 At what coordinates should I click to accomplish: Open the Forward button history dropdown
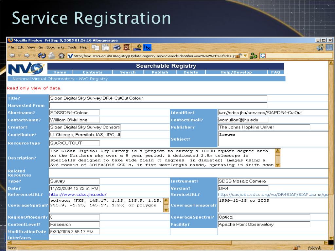point(34,56)
